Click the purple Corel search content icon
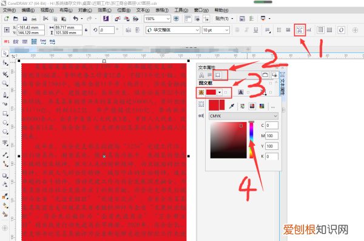The height and width of the screenshot is (241, 364). 106,18
